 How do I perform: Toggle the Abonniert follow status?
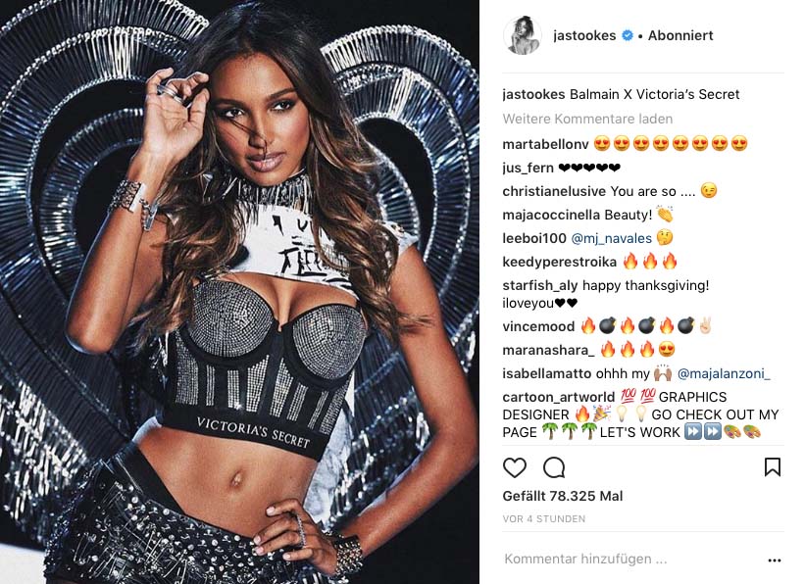tap(680, 35)
